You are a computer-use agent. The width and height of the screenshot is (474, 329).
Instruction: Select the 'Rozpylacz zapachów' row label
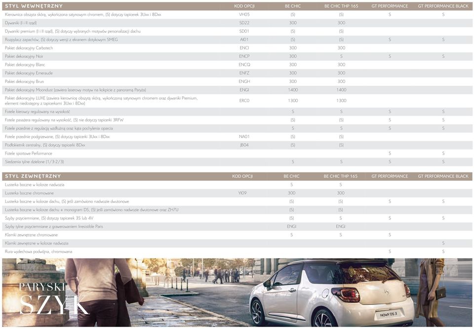[x=61, y=40]
